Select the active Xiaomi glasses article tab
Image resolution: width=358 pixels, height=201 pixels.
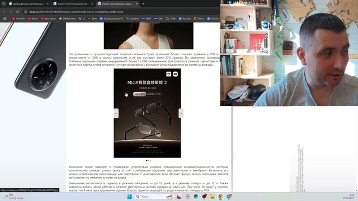(117, 4)
